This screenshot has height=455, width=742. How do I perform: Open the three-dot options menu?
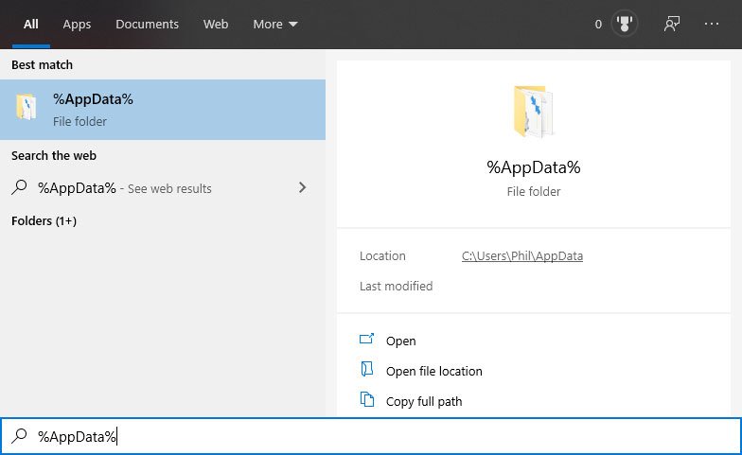[x=712, y=24]
